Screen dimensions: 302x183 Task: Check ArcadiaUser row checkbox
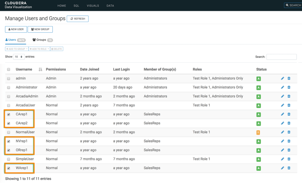pyautogui.click(x=8, y=105)
